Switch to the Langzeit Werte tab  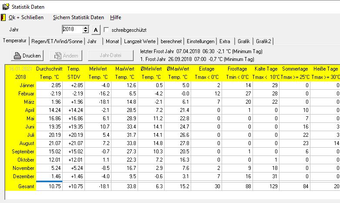[140, 41]
